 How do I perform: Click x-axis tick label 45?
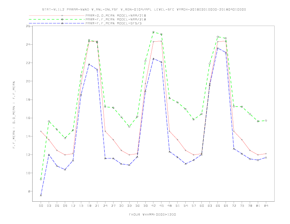(x=161, y=206)
